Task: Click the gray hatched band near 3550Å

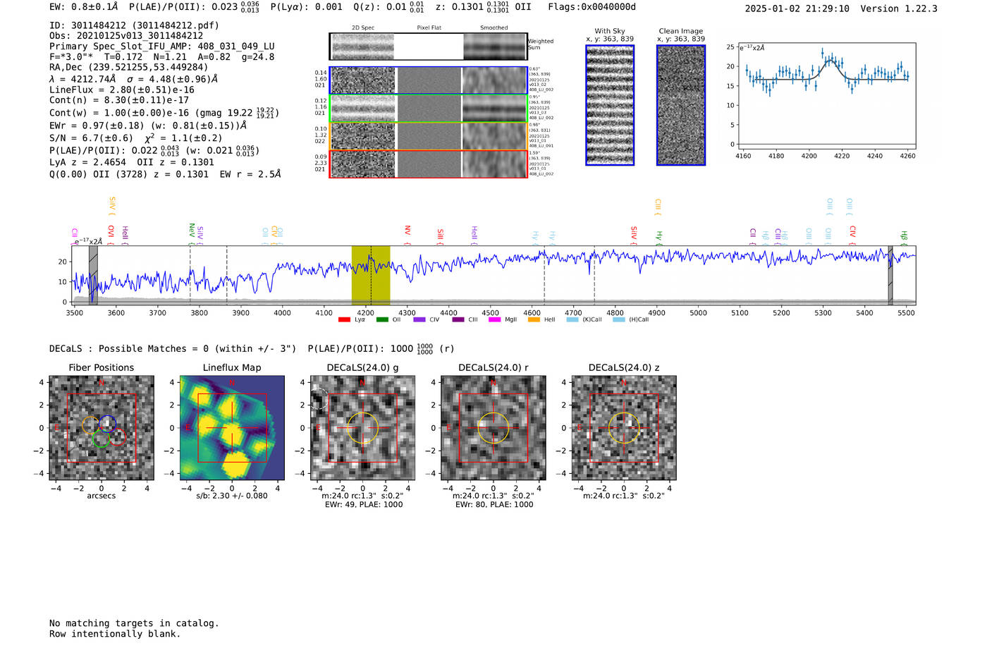Action: click(x=93, y=275)
